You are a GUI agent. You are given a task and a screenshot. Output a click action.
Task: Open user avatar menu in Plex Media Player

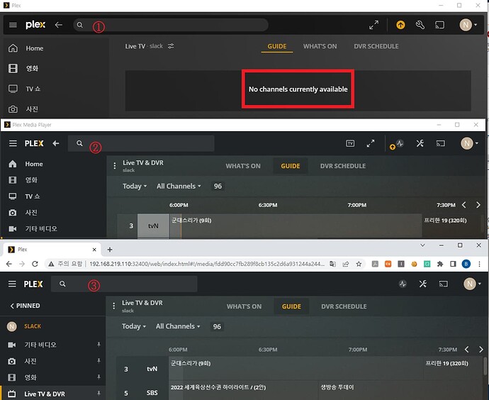469,143
